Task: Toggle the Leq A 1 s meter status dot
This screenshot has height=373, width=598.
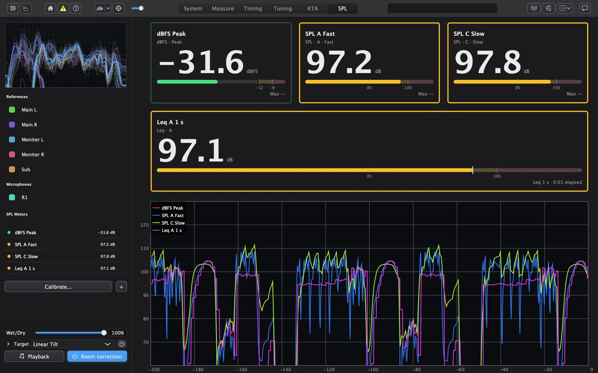Action: point(9,268)
